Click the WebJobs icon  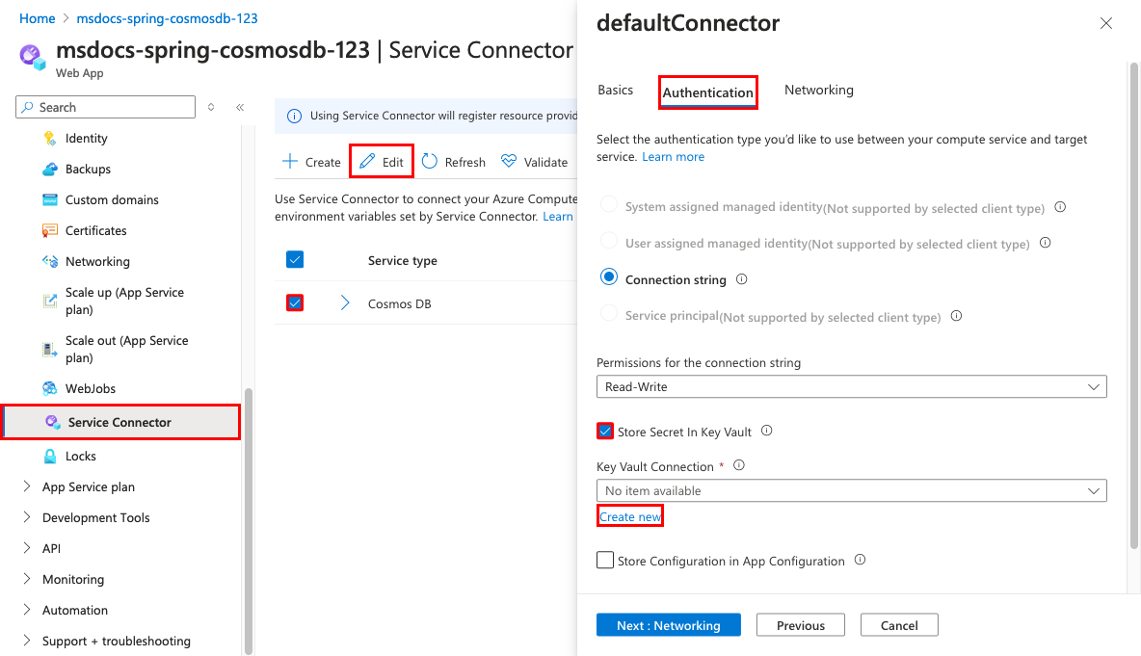tap(50, 389)
